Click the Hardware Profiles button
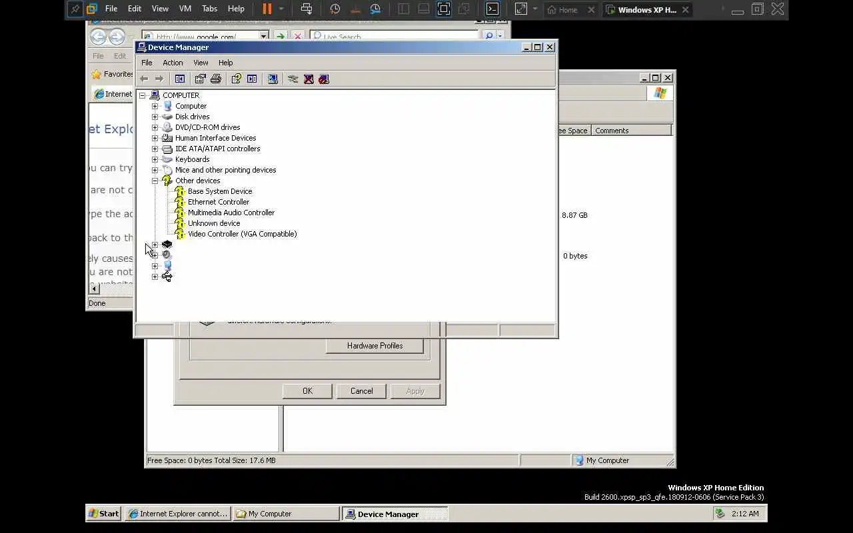The image size is (853, 533). coord(375,346)
